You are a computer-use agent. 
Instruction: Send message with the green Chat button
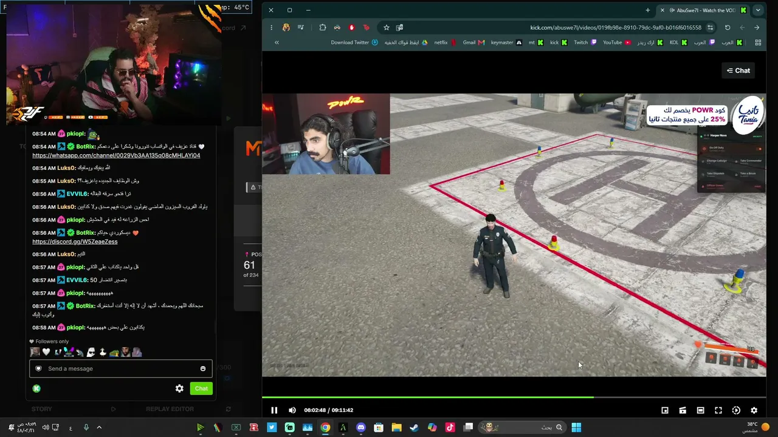click(201, 388)
